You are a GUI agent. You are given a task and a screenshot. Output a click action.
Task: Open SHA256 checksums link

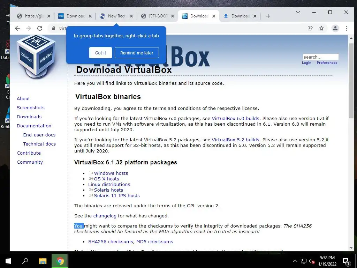pos(111,241)
